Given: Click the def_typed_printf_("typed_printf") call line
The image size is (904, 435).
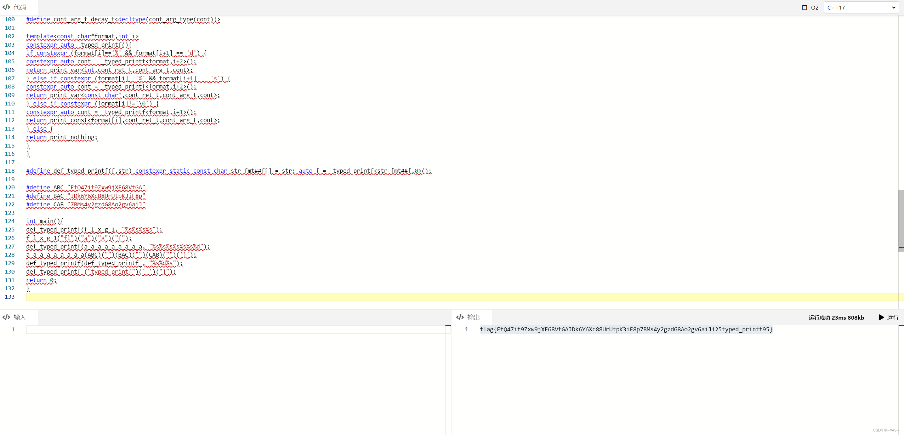Looking at the screenshot, I should pyautogui.click(x=101, y=272).
